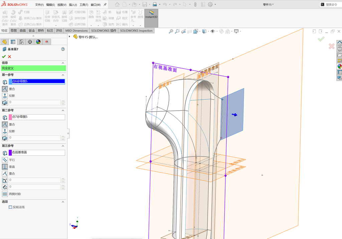
Task: Expand the 零件15 flyout tree node
Action: pos(69,37)
